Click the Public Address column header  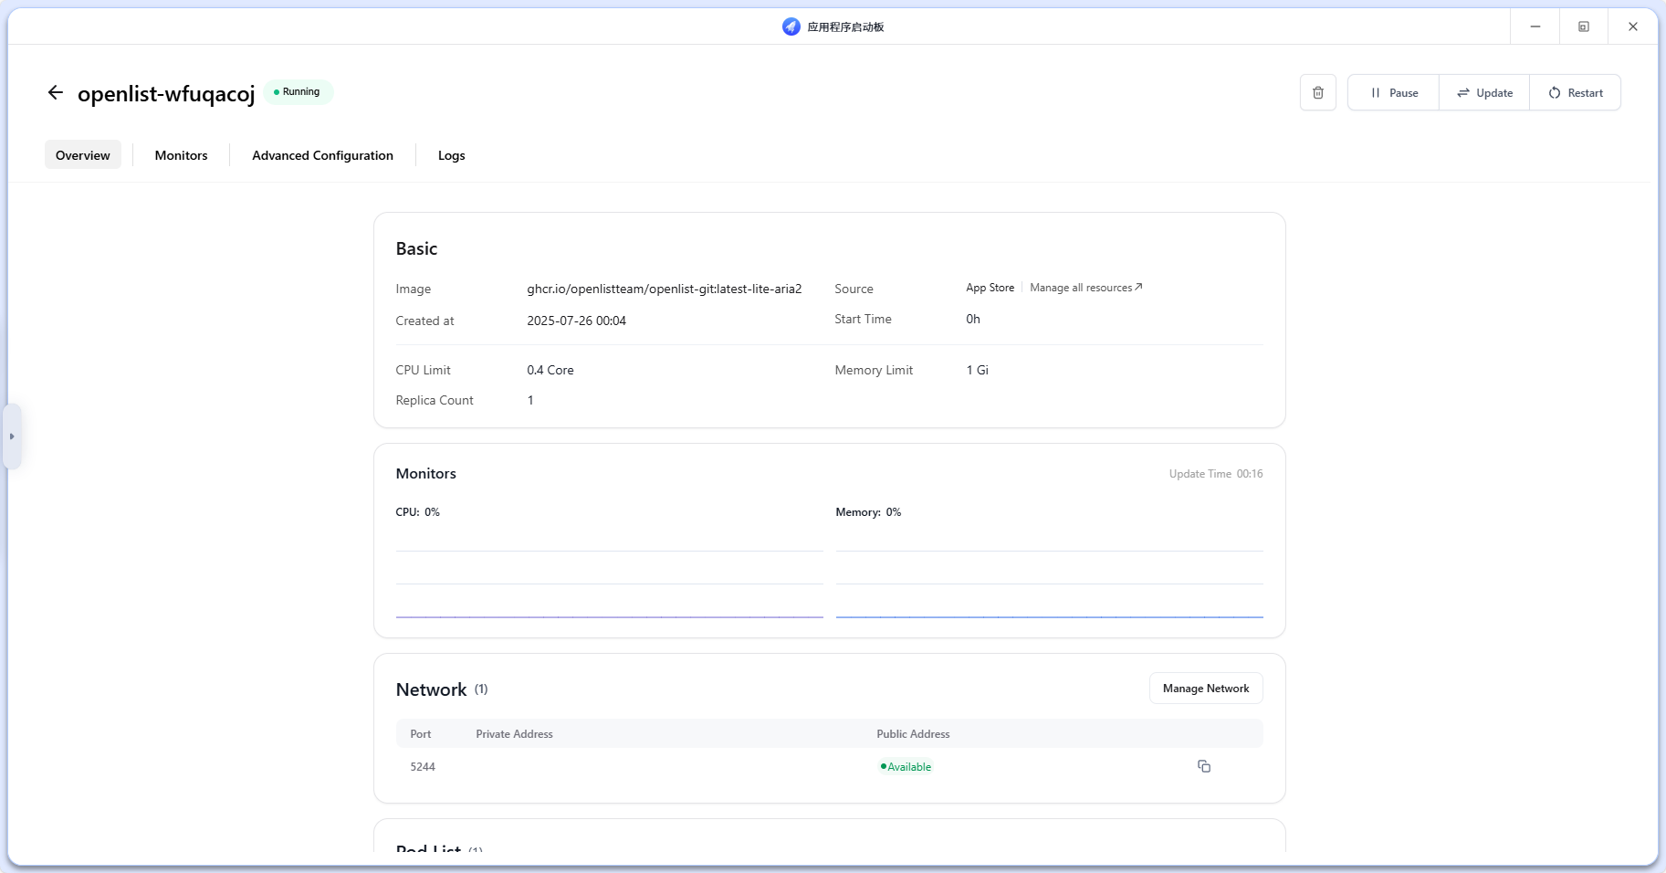tap(913, 734)
